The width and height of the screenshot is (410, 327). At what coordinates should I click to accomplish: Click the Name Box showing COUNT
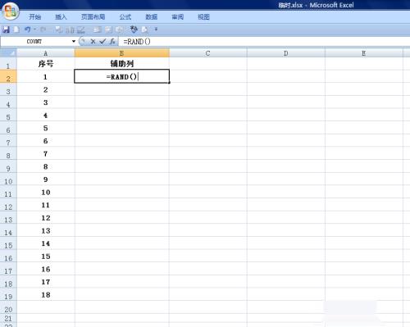click(35, 42)
